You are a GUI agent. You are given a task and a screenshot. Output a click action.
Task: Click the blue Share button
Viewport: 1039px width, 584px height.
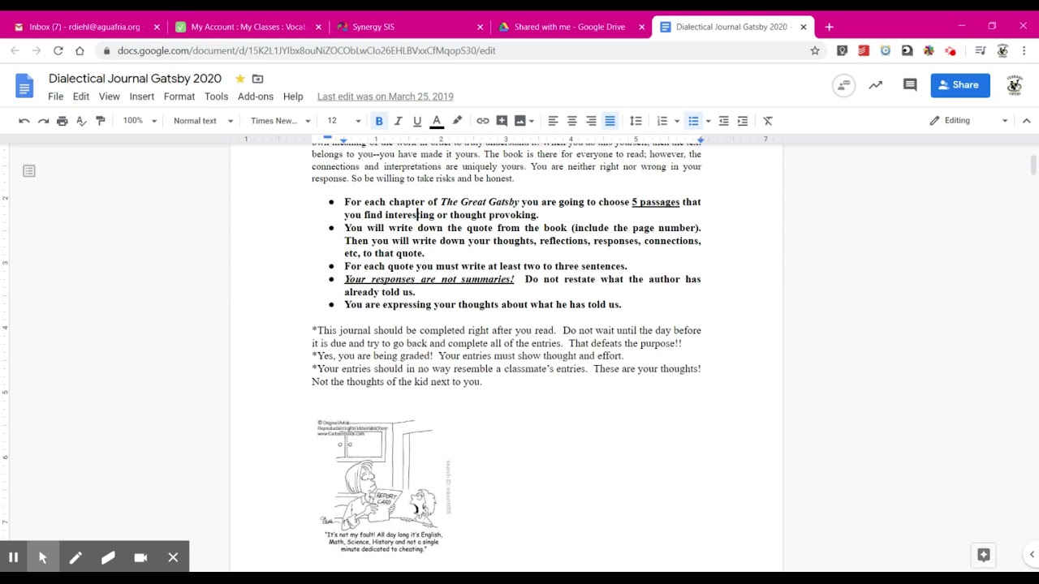(960, 84)
